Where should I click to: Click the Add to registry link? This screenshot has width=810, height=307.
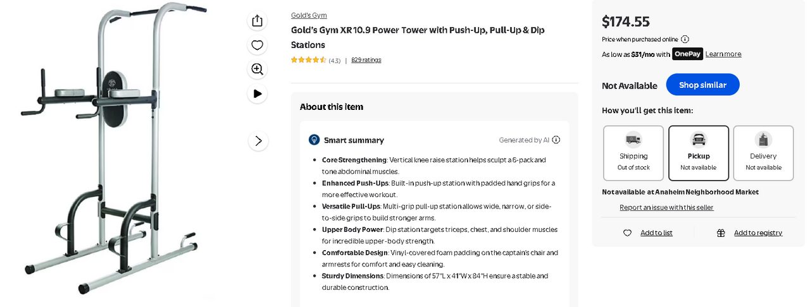pos(758,233)
